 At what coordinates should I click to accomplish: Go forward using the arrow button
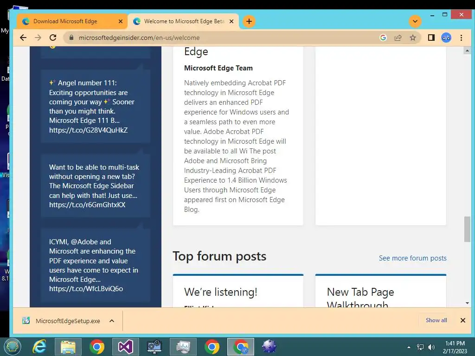click(x=38, y=38)
